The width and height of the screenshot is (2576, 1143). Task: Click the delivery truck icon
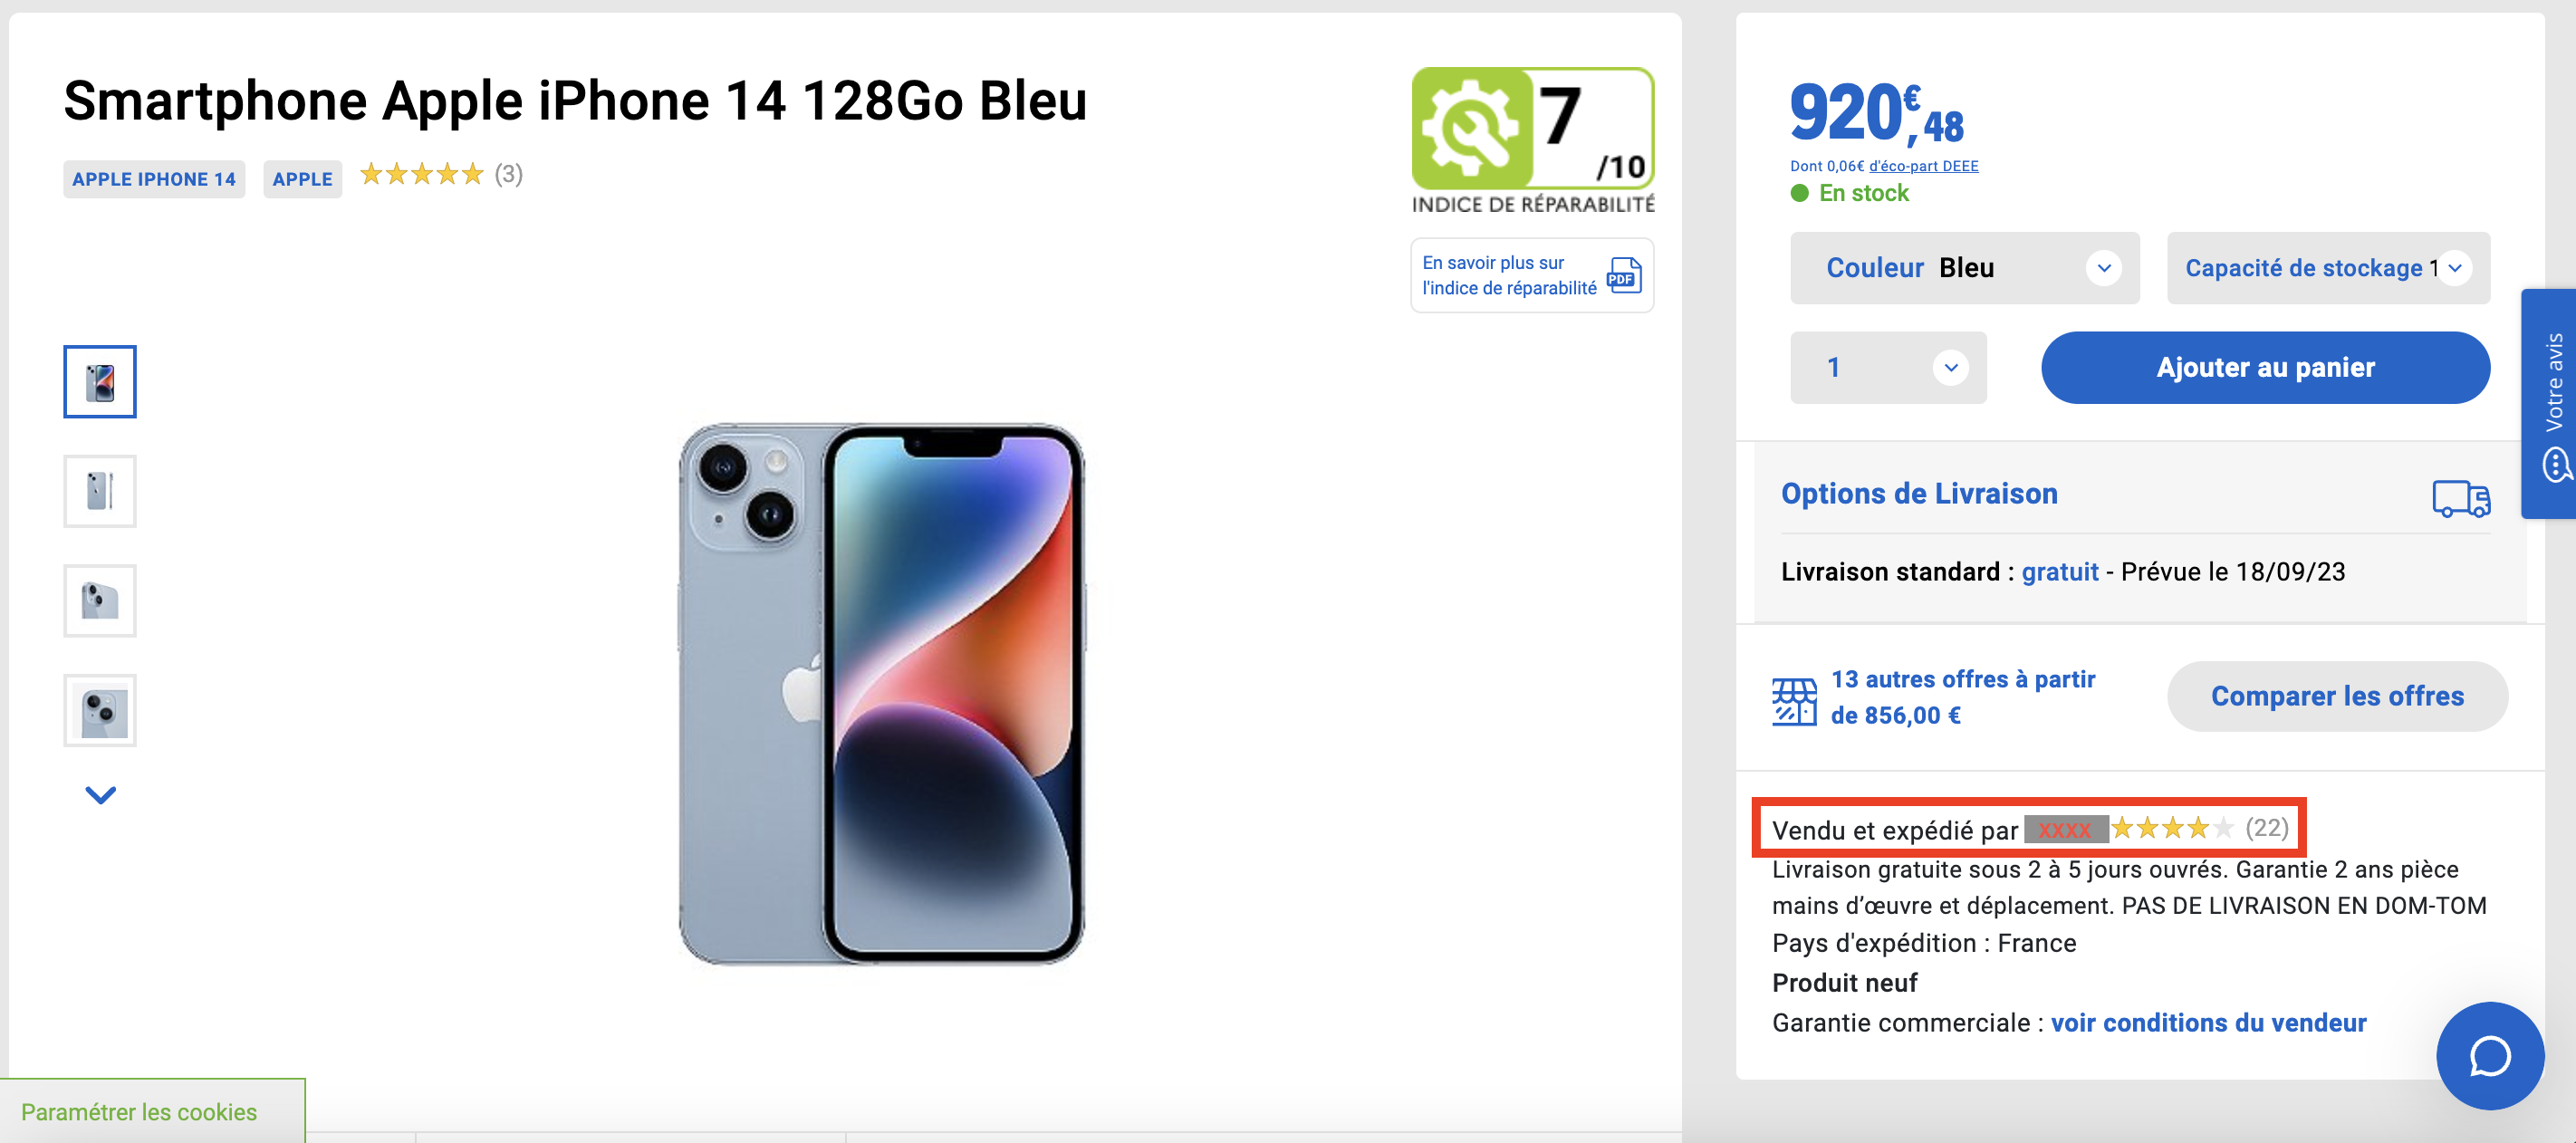point(2460,498)
